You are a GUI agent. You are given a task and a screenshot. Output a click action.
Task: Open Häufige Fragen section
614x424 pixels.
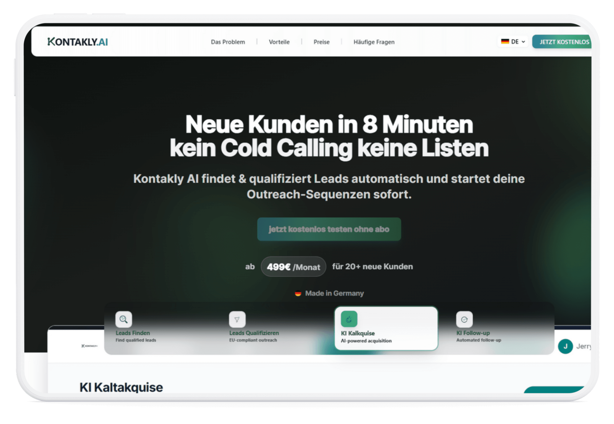click(x=374, y=42)
